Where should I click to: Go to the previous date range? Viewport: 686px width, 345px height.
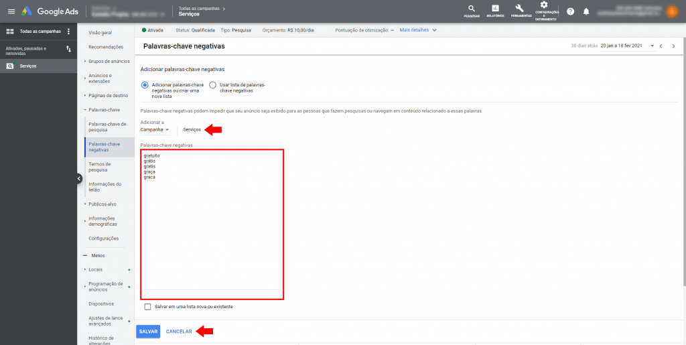pyautogui.click(x=661, y=46)
